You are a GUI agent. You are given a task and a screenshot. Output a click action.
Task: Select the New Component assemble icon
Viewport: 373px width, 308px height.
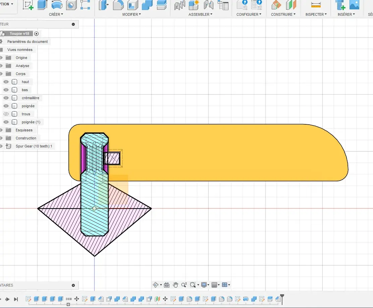click(x=194, y=5)
